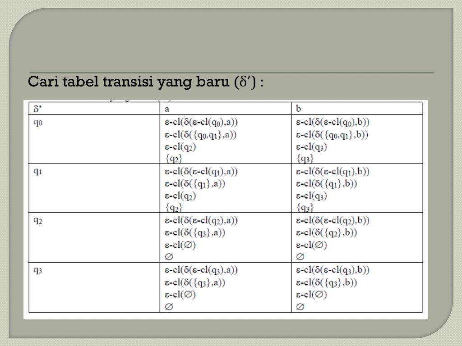Viewport: 462px width, 346px height.
Task: Select the row label q0
Action: click(38, 122)
